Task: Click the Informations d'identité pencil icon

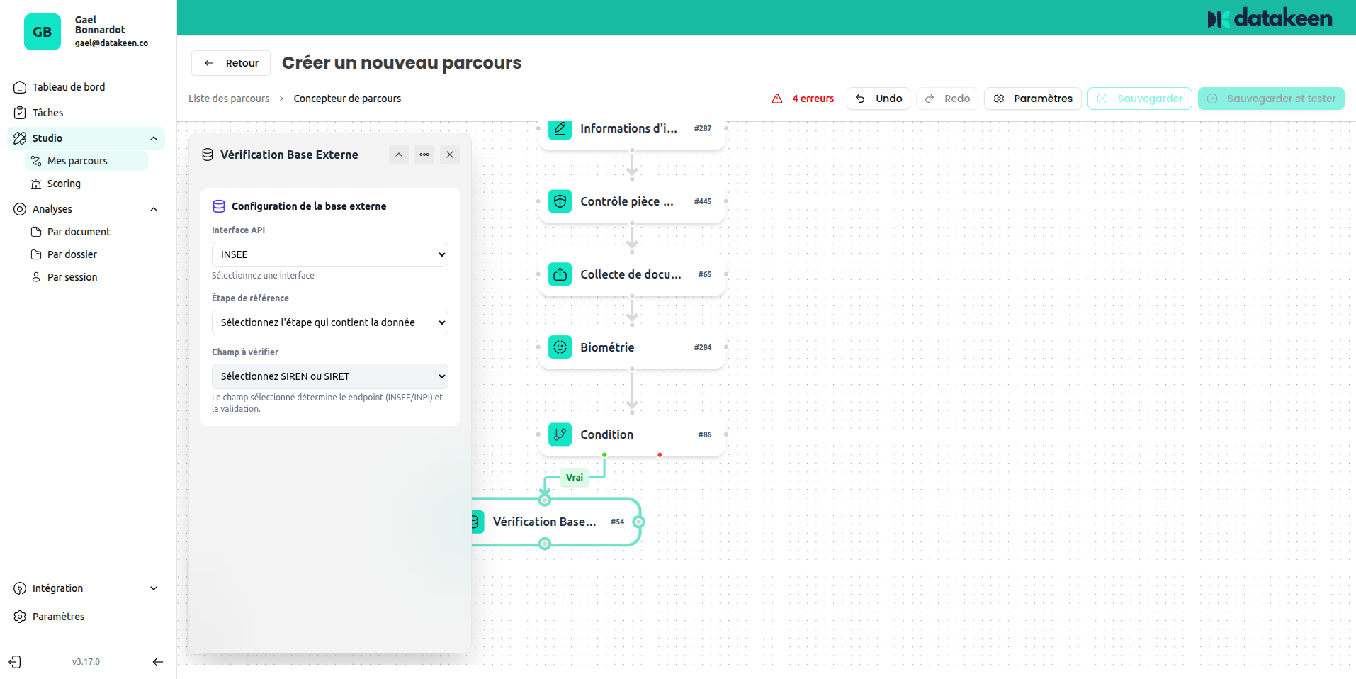Action: pos(560,128)
